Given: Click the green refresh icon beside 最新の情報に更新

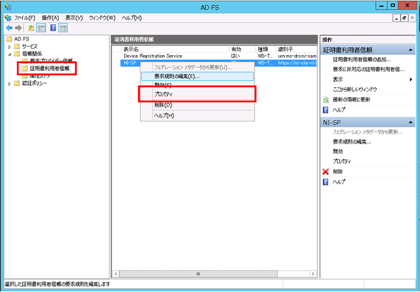Looking at the screenshot, I should 325,100.
